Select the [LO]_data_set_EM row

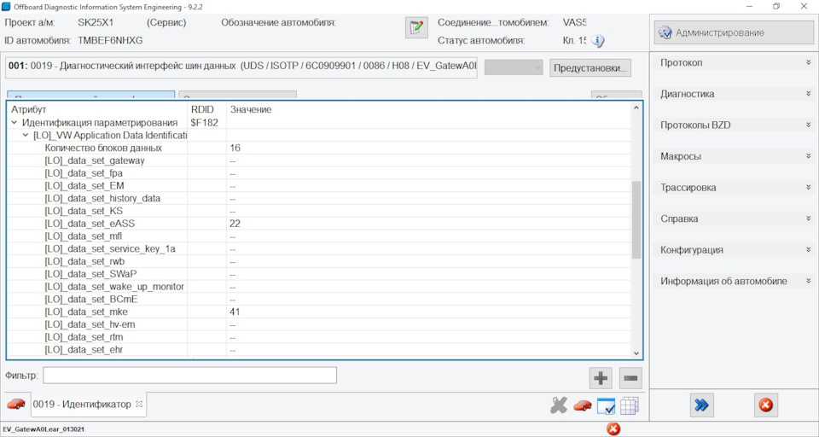tap(318, 185)
